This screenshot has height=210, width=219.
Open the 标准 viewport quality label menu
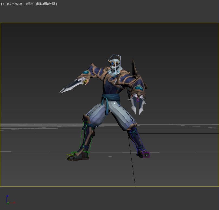(x=30, y=4)
